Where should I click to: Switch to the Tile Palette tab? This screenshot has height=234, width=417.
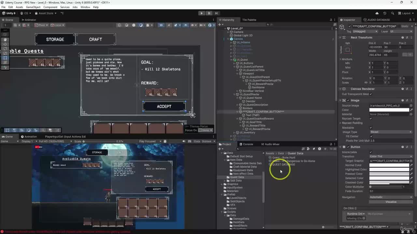pyautogui.click(x=249, y=20)
